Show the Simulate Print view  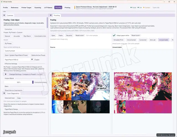coord(118,40)
